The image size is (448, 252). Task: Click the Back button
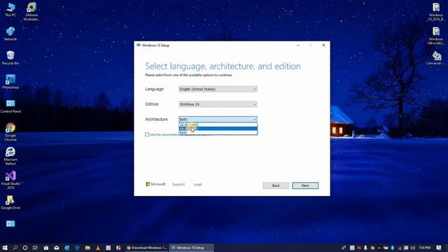click(276, 185)
